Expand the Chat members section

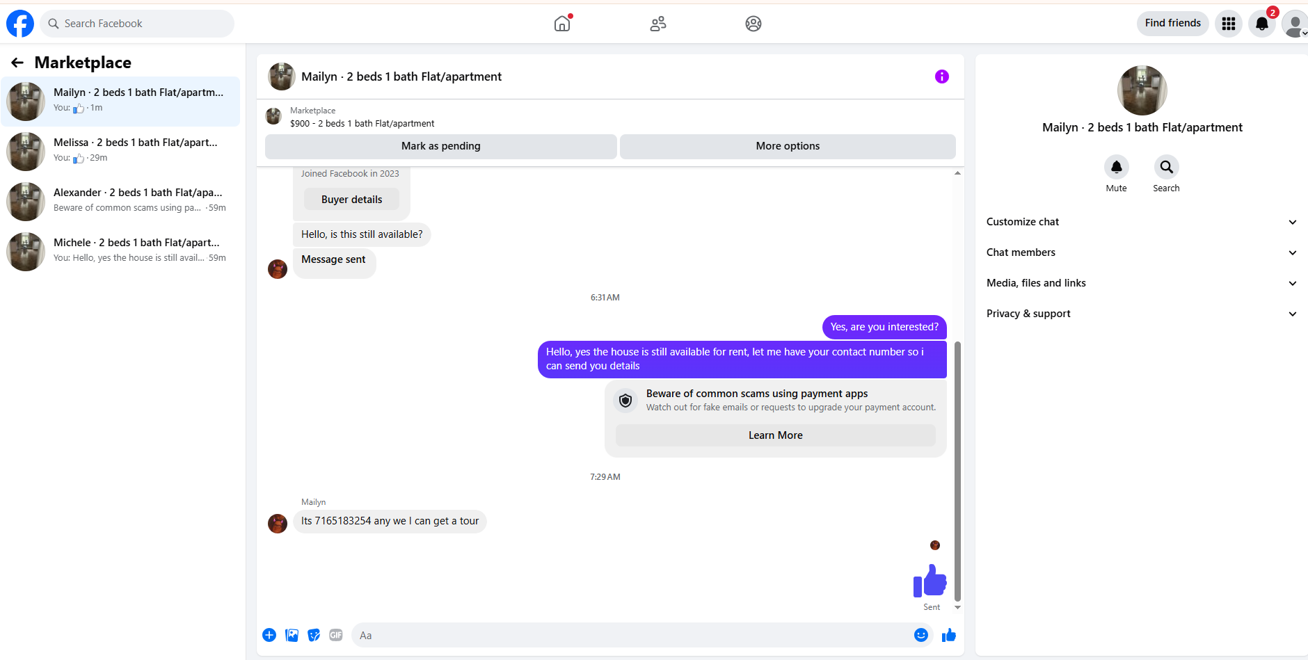[x=1142, y=252]
